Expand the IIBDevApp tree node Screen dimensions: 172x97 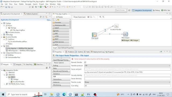[x=2, y=35]
